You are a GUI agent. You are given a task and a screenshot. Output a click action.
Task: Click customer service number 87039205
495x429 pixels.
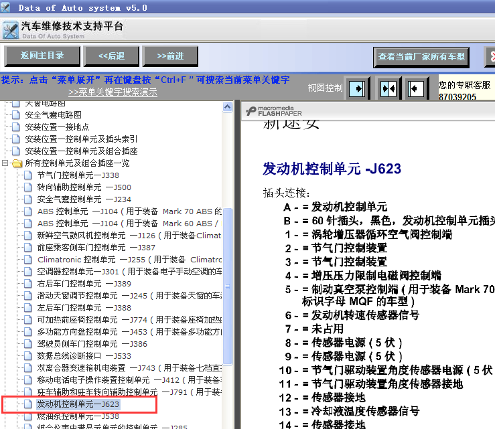coord(457,97)
